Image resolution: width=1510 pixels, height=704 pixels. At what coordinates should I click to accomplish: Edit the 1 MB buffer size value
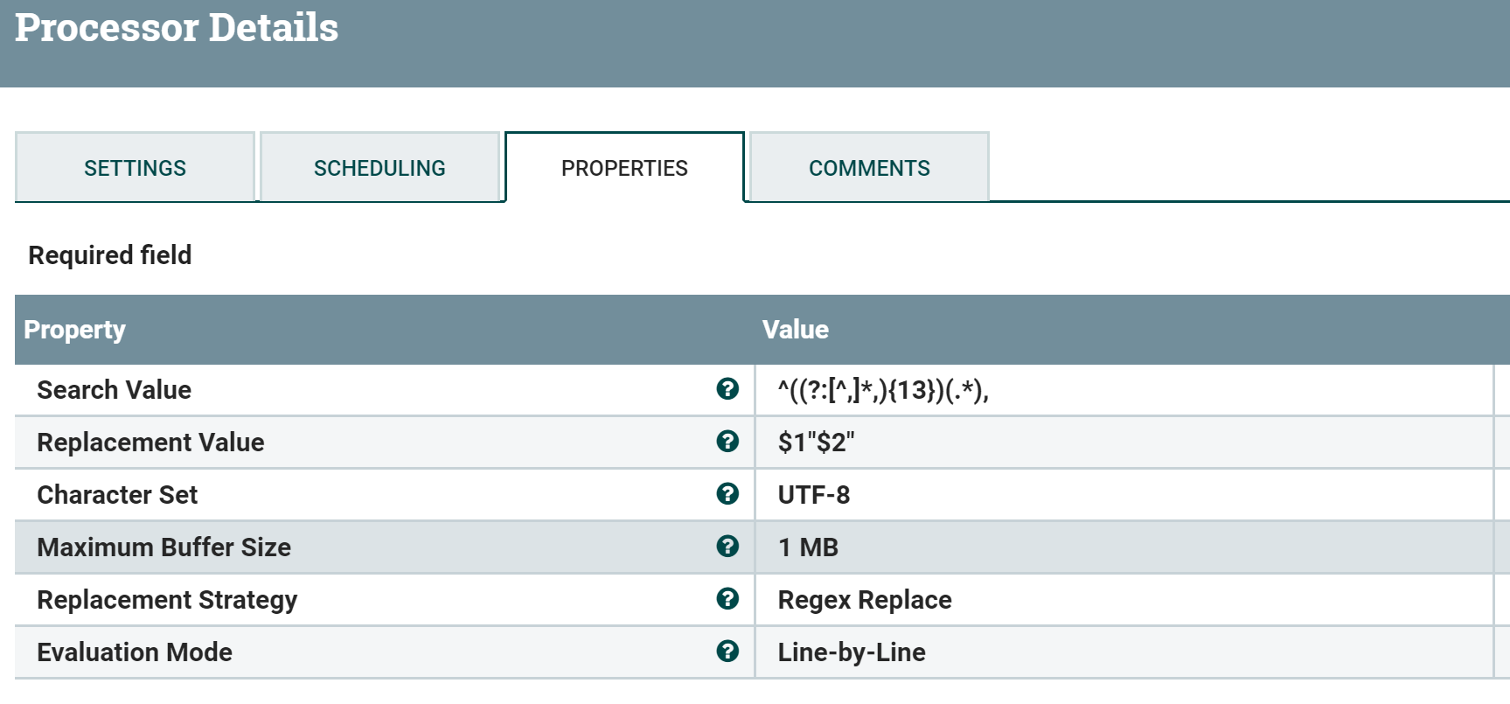pyautogui.click(x=808, y=547)
